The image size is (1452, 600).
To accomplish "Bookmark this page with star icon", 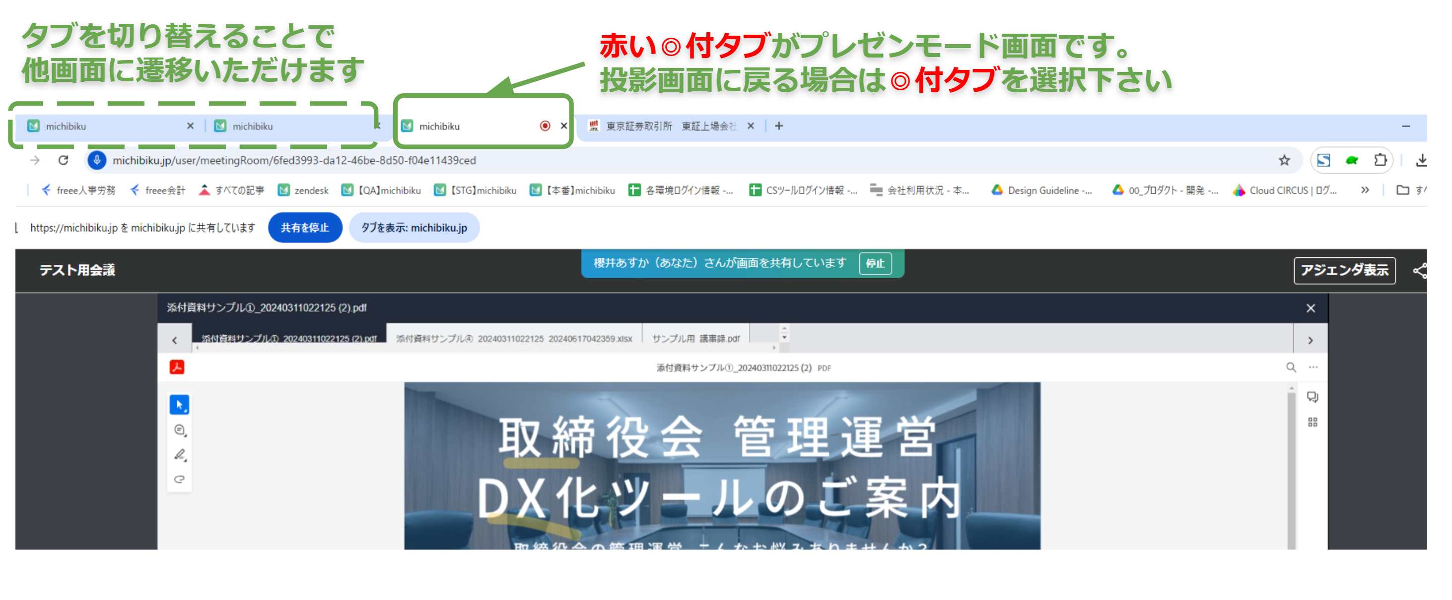I will [x=1284, y=160].
